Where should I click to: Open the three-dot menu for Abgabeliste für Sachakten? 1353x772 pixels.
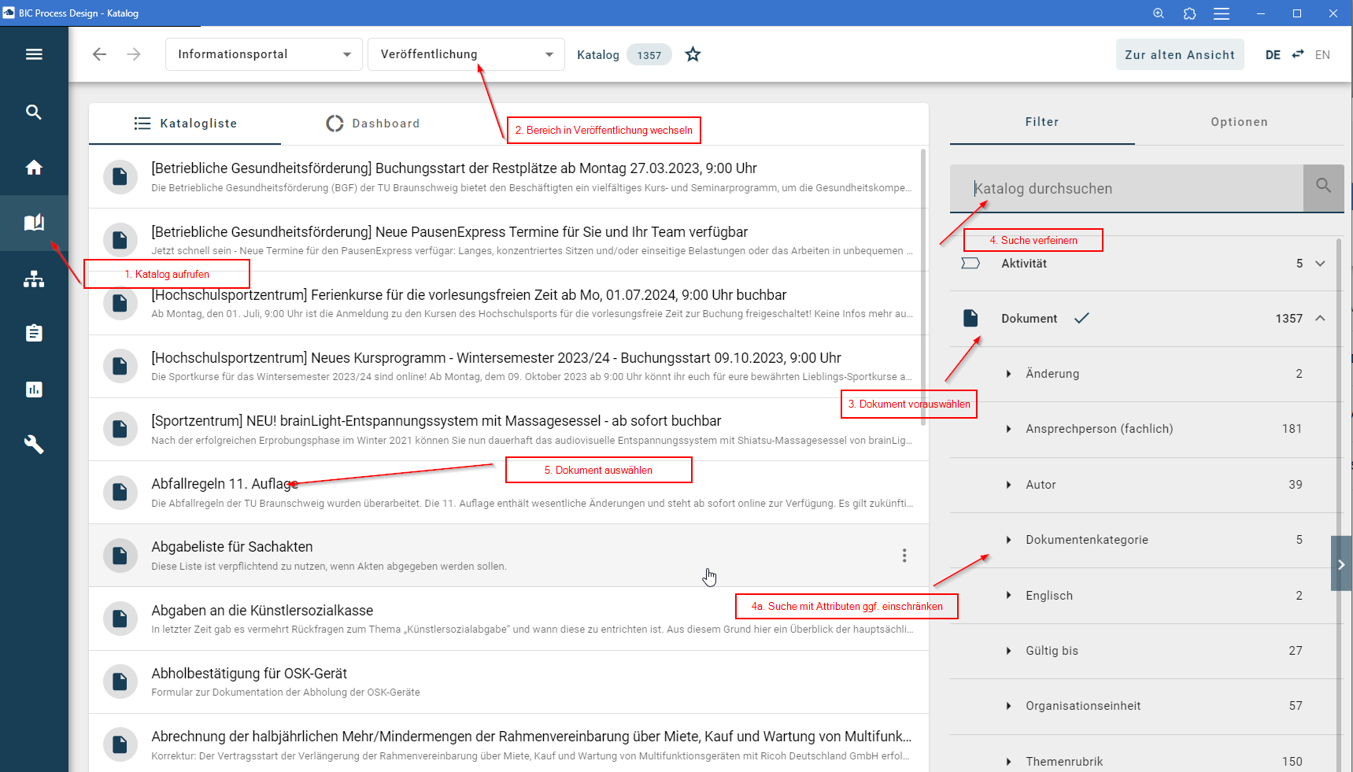pos(904,556)
